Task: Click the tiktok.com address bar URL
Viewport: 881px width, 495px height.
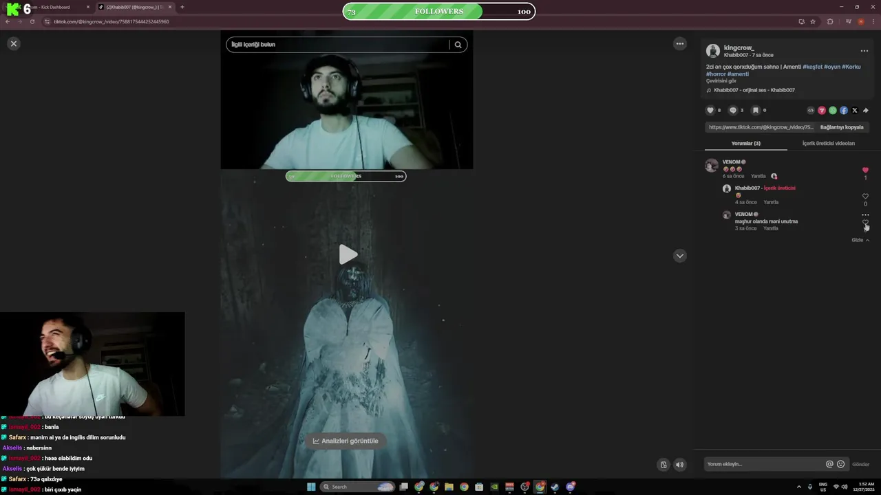Action: point(112,21)
